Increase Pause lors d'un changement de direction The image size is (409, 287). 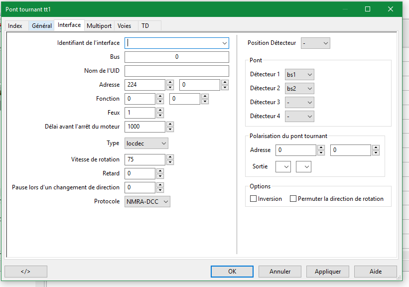pyautogui.click(x=160, y=185)
